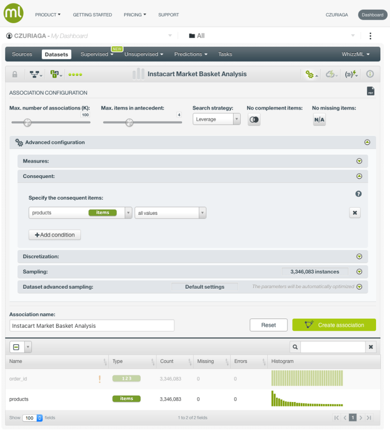Open the all values dropdown
Screen dimensions: 390x432
click(x=170, y=213)
